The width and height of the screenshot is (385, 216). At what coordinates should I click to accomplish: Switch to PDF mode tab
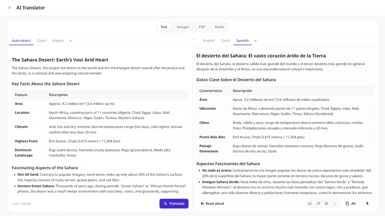(x=202, y=27)
